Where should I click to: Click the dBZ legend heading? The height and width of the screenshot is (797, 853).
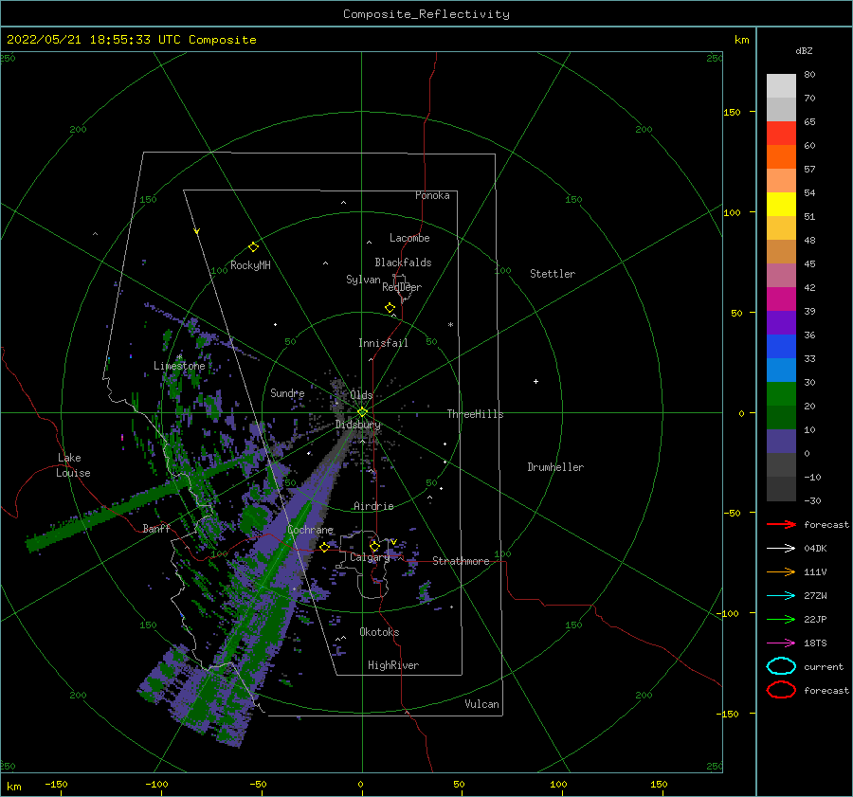(804, 50)
